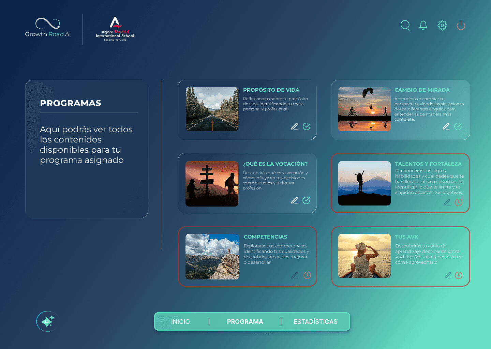This screenshot has height=349, width=491.
Task: Completed check icon on ¿Qué es la vocación? card
Action: pos(306,200)
